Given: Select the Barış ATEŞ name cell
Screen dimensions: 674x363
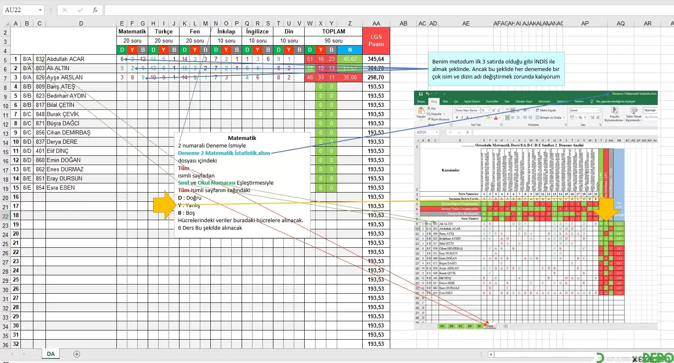Looking at the screenshot, I should tap(81, 87).
